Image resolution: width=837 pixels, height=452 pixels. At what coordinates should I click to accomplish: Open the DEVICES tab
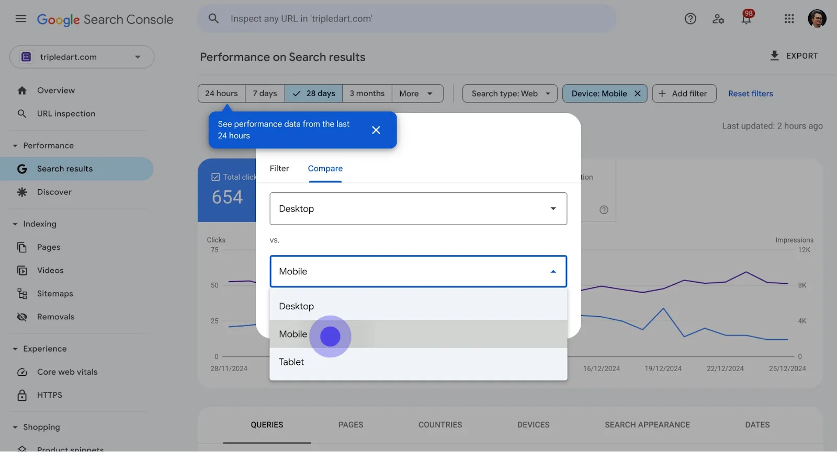(x=533, y=425)
